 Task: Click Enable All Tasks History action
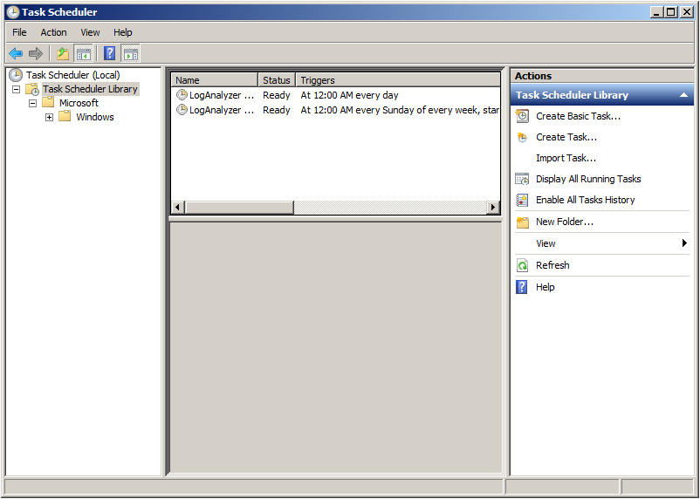pyautogui.click(x=586, y=200)
